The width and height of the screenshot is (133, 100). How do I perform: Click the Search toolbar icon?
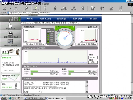(x=55, y=8)
